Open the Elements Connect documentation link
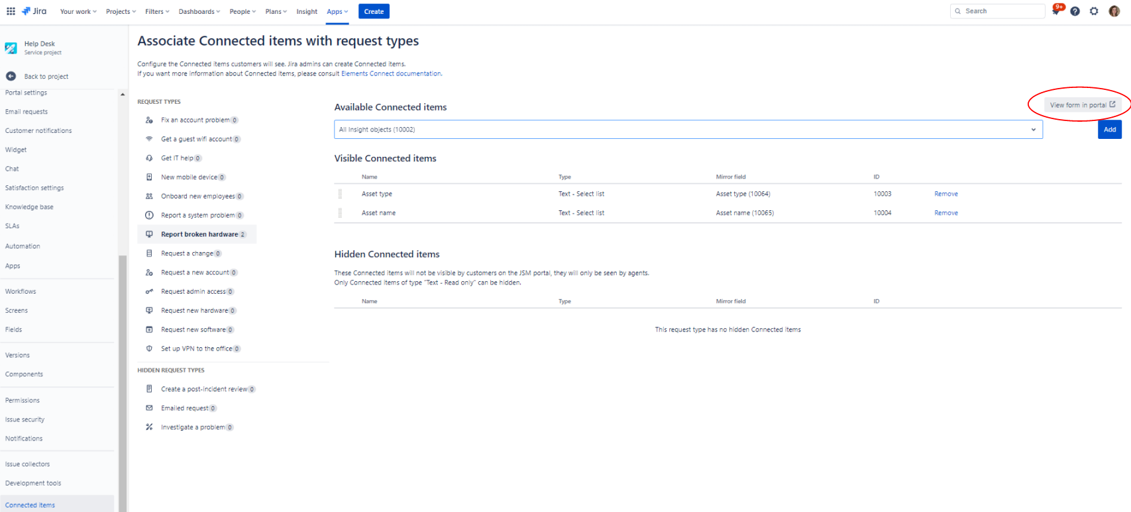This screenshot has width=1131, height=512. (391, 73)
